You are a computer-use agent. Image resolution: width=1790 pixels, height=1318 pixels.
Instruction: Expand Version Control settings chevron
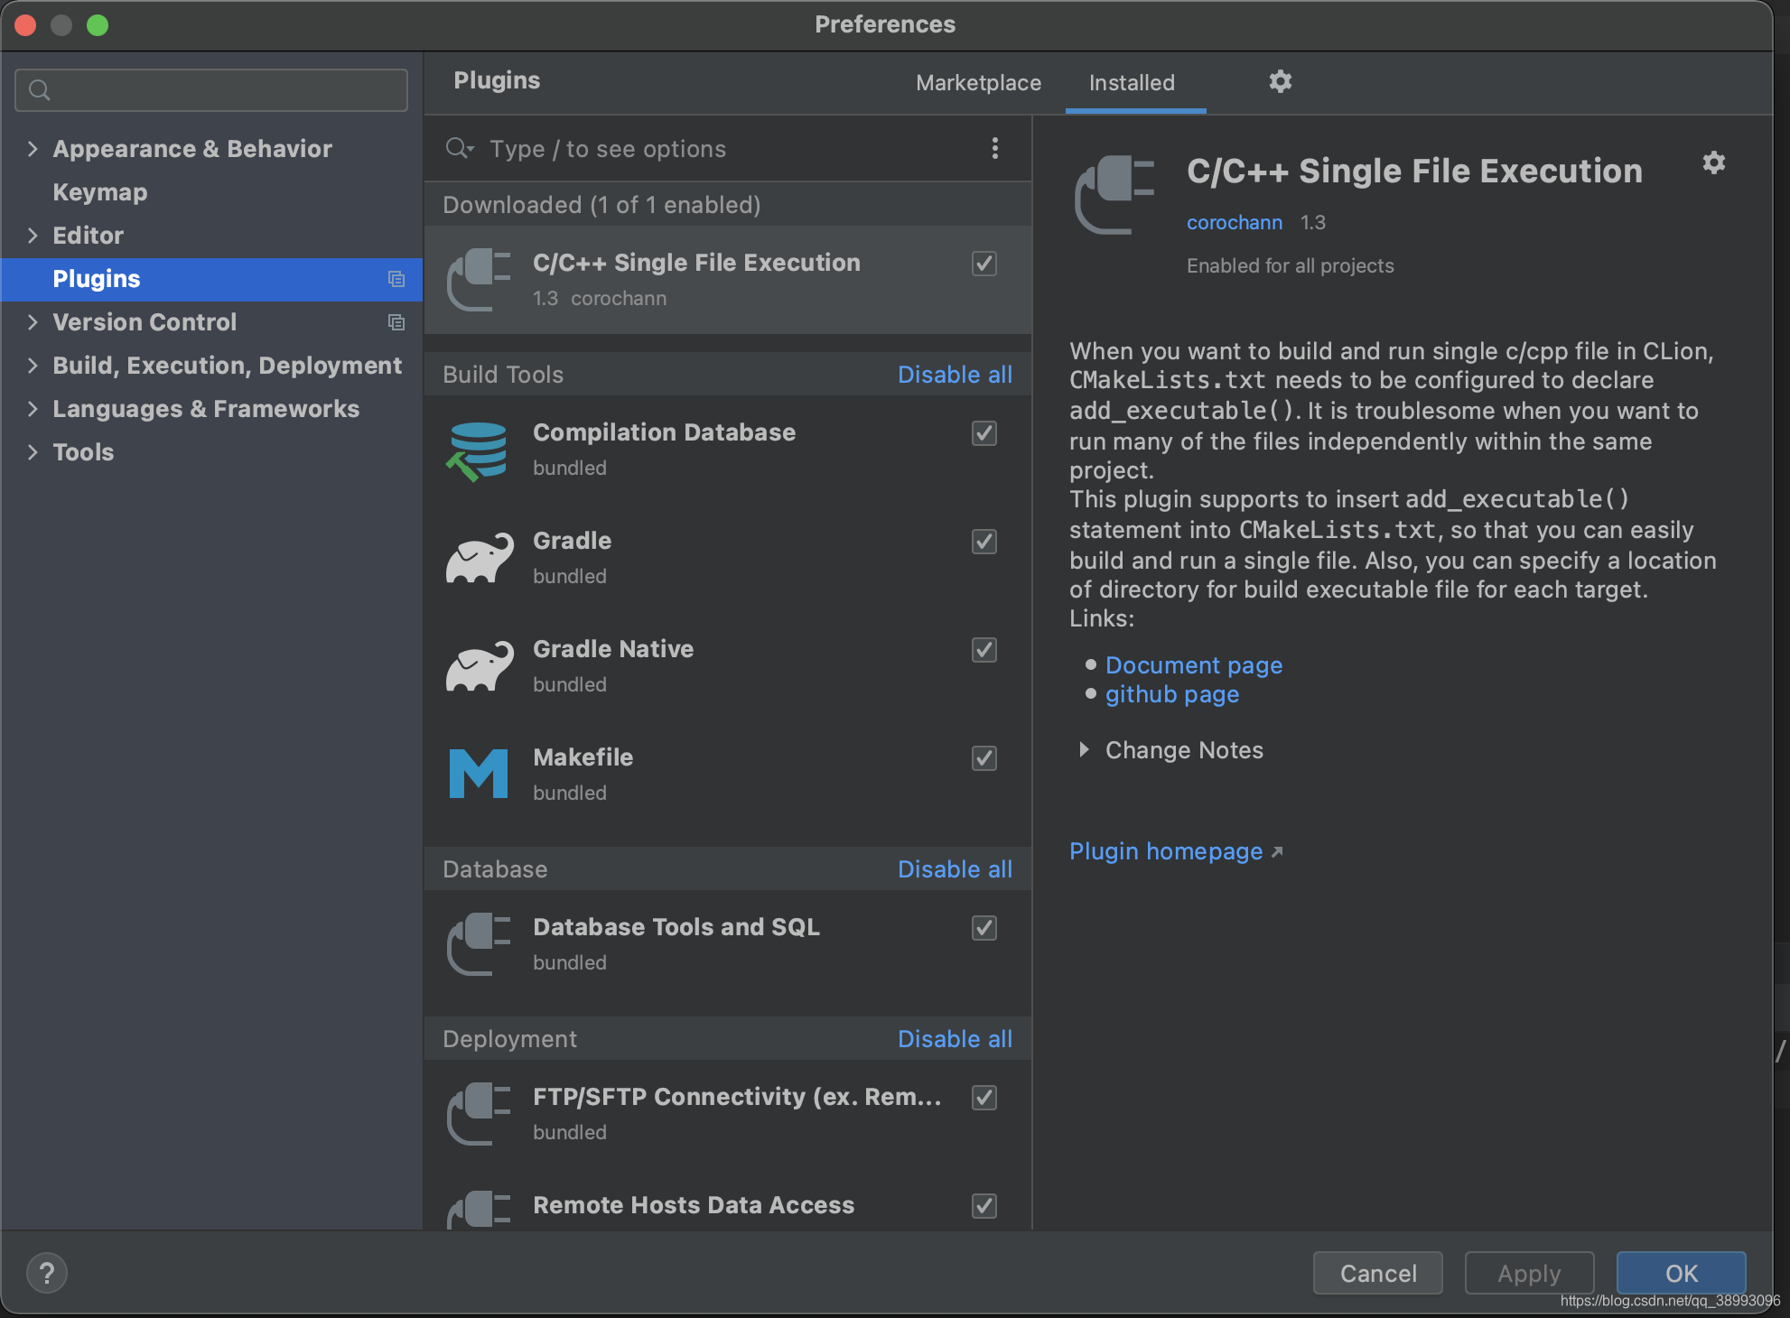pos(33,322)
